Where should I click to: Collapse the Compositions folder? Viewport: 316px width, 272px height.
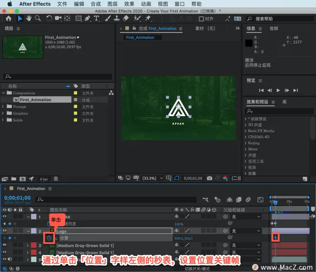point(3,93)
